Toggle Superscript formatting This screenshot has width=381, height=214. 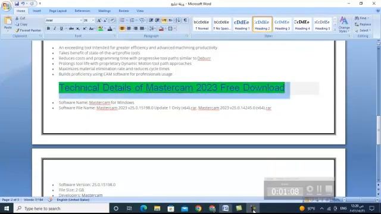pos(85,29)
